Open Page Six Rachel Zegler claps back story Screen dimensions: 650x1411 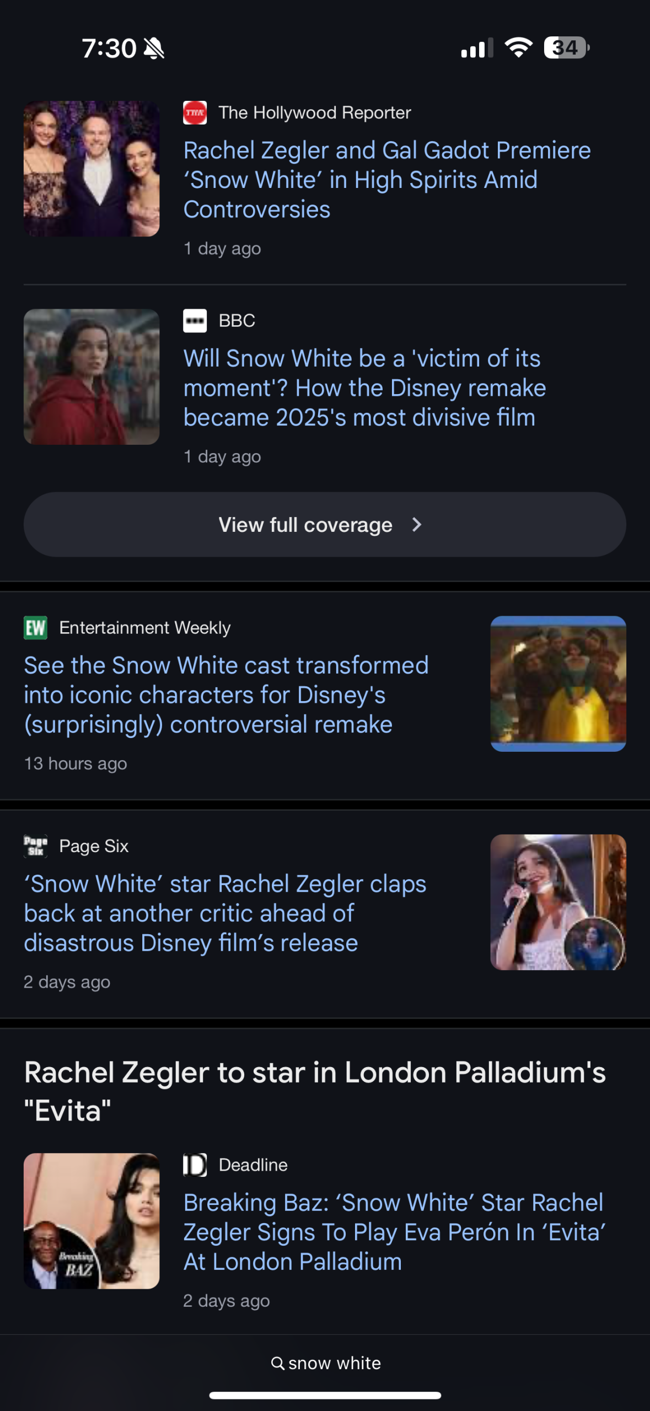point(225,913)
